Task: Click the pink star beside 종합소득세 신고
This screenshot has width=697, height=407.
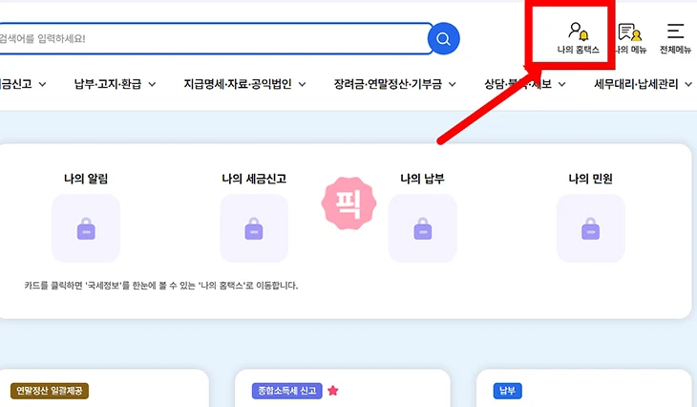Action: coord(332,391)
